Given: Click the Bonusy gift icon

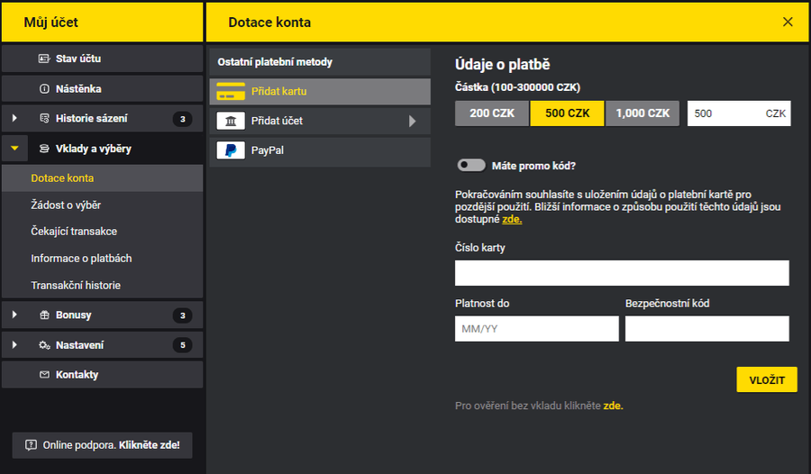Looking at the screenshot, I should click(44, 315).
